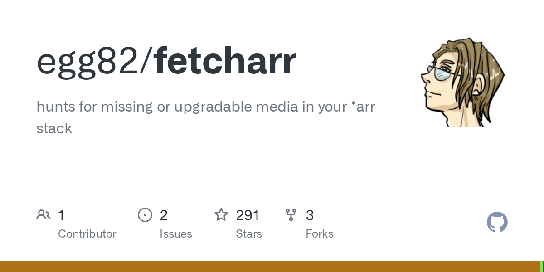This screenshot has height=272, width=544.
Task: Click the issues circle-dot icon
Action: [145, 215]
